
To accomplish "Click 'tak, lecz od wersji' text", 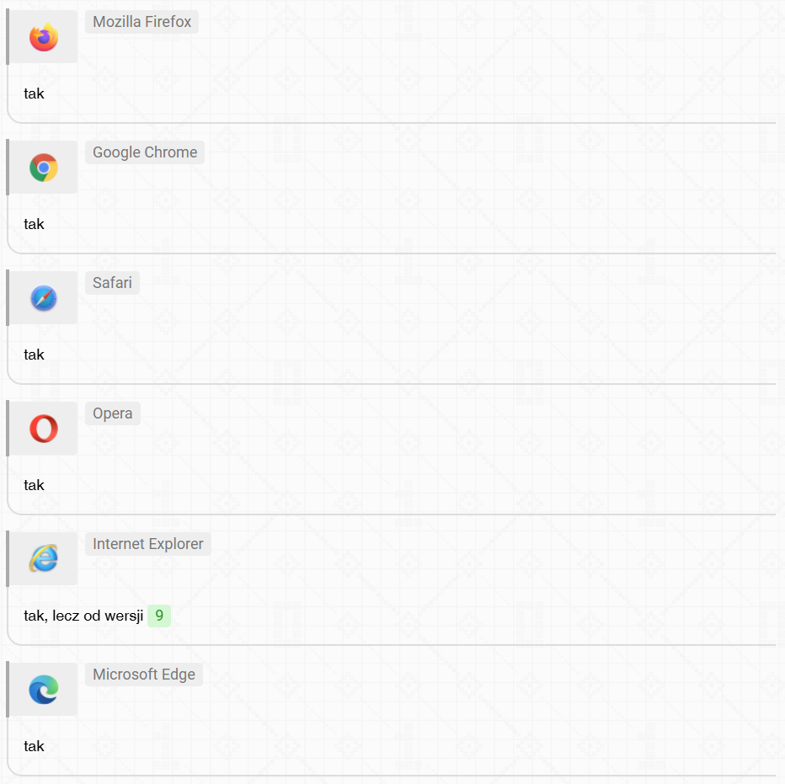I will [x=83, y=616].
